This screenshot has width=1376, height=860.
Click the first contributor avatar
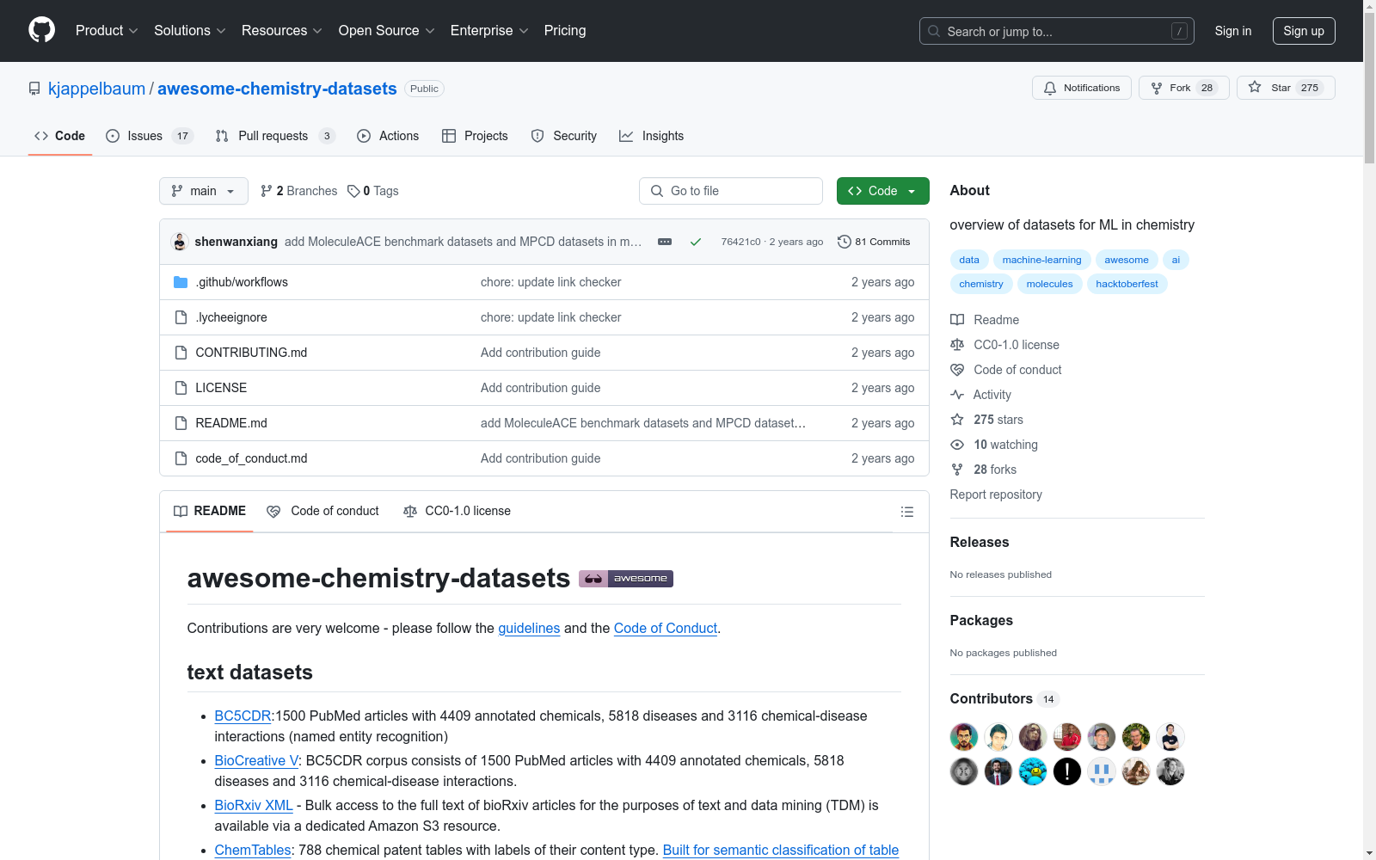[964, 737]
